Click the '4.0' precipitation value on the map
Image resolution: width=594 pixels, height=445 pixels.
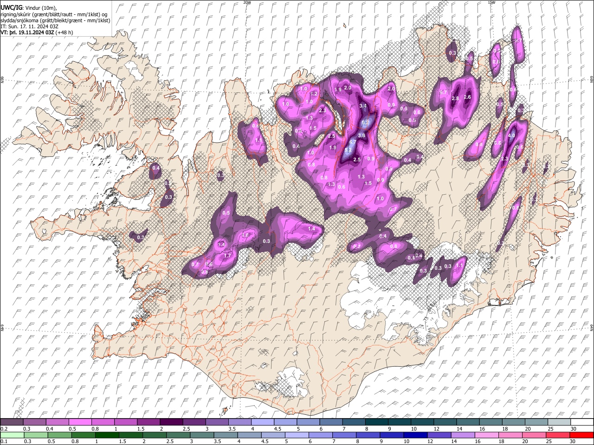(x=512, y=135)
